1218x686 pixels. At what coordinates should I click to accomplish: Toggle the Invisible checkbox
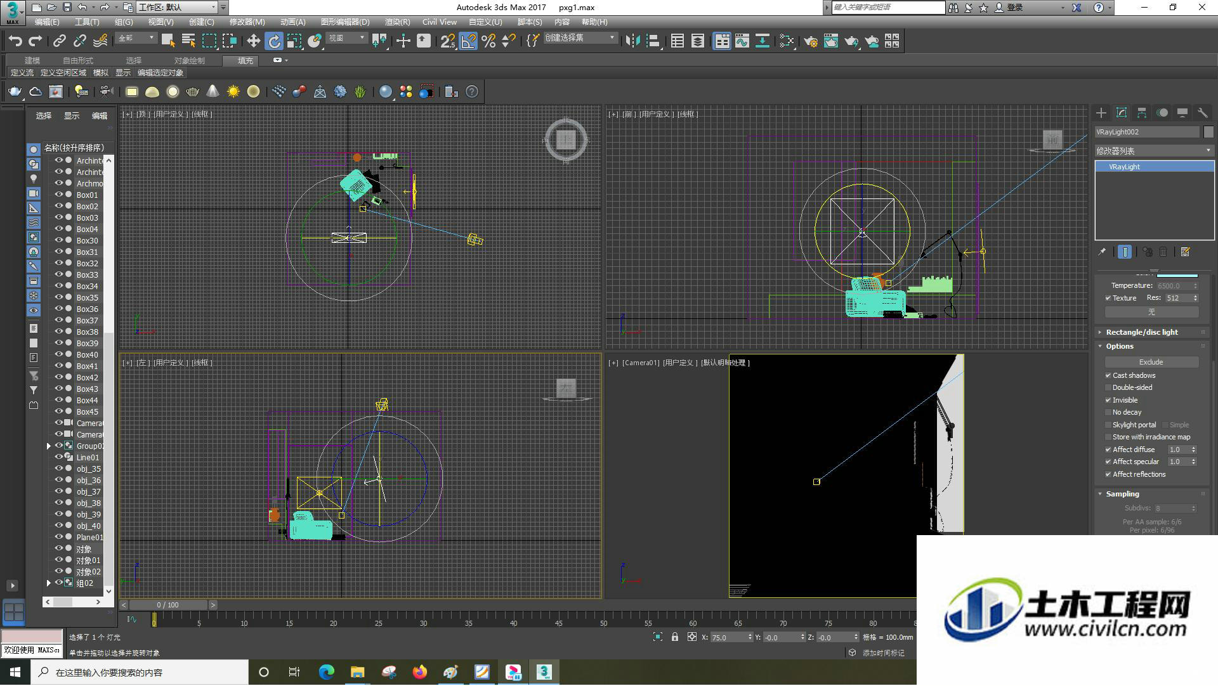click(x=1108, y=400)
